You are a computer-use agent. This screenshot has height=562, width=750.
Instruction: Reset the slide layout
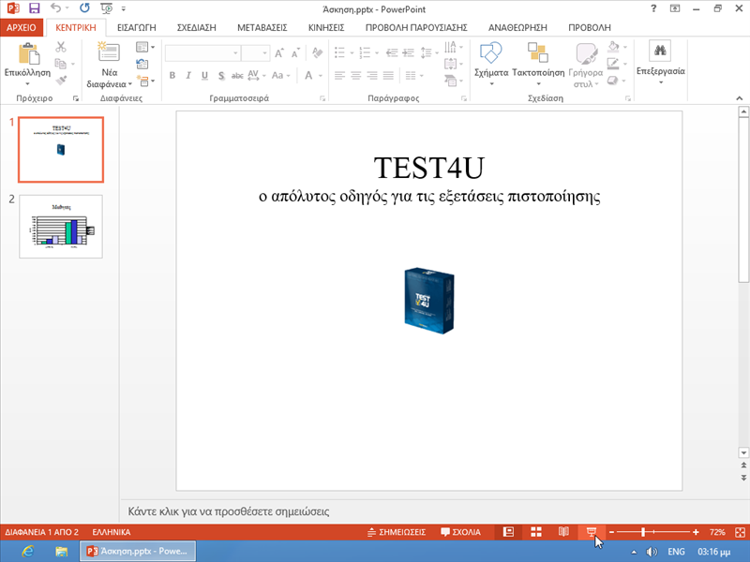[142, 64]
